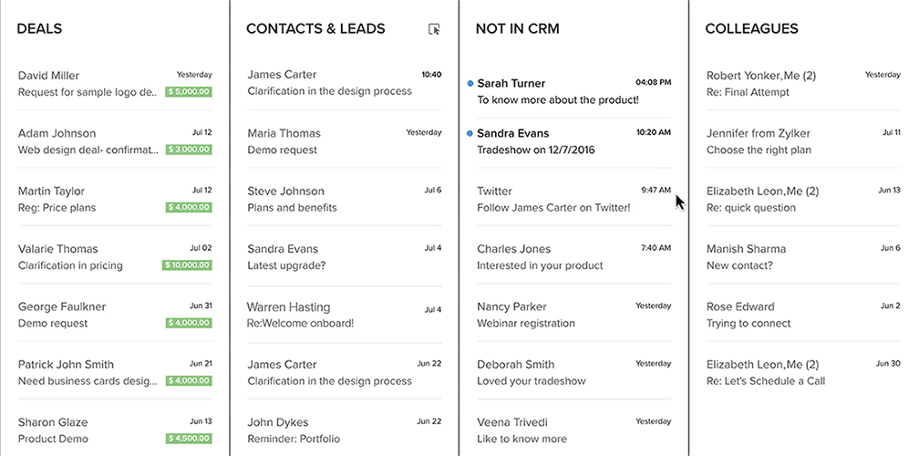This screenshot has height=456, width=919.
Task: Open the Manish Sharma New contact email
Action: 803,256
